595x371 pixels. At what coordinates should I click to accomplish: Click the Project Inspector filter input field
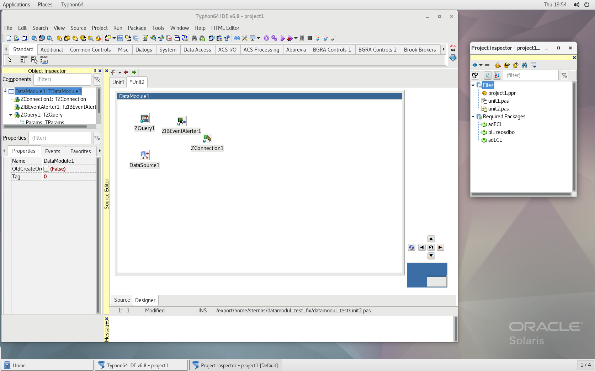[x=531, y=75]
